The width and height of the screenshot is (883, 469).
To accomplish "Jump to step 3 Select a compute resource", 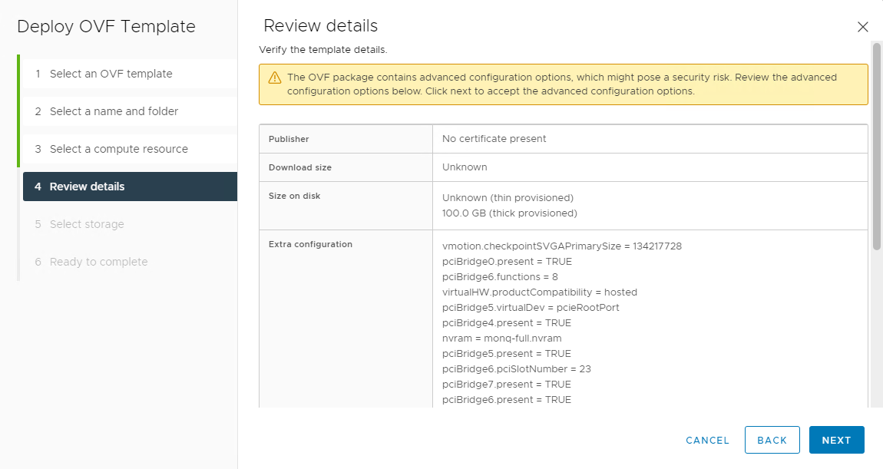I will tap(118, 149).
